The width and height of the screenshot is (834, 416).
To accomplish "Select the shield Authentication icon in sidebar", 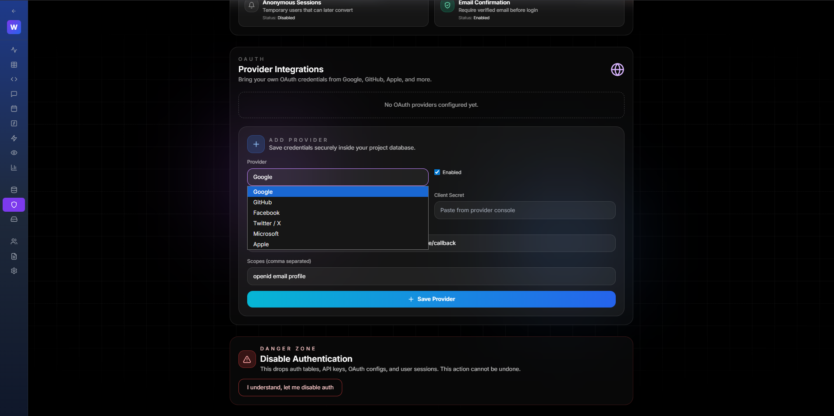I will [14, 204].
